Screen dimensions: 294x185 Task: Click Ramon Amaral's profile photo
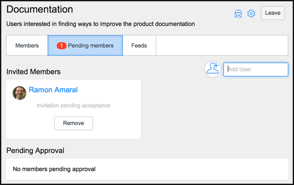19,93
